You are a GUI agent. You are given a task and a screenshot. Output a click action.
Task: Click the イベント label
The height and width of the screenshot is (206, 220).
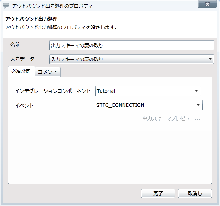(x=24, y=106)
